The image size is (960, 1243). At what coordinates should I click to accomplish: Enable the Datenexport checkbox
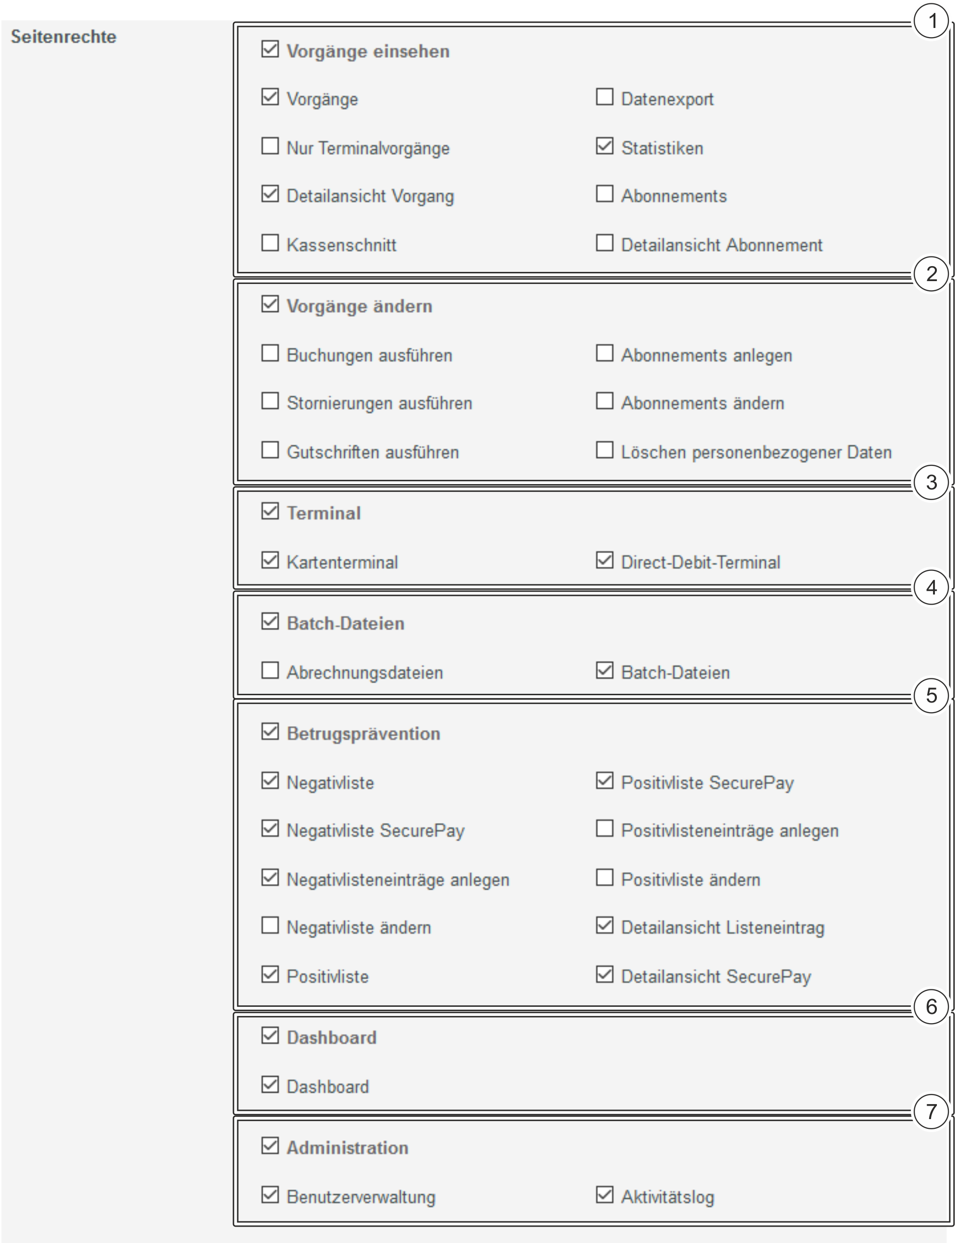(x=604, y=97)
